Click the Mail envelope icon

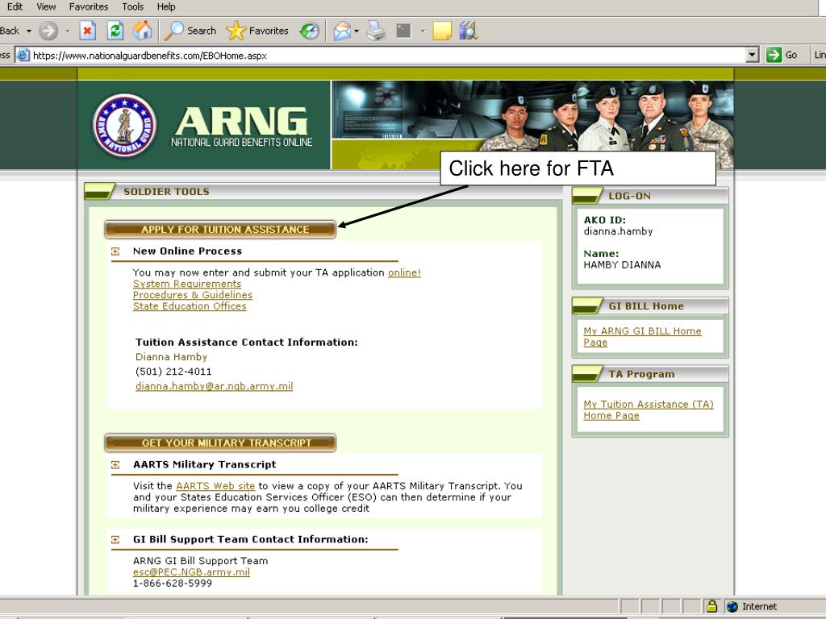pyautogui.click(x=342, y=31)
